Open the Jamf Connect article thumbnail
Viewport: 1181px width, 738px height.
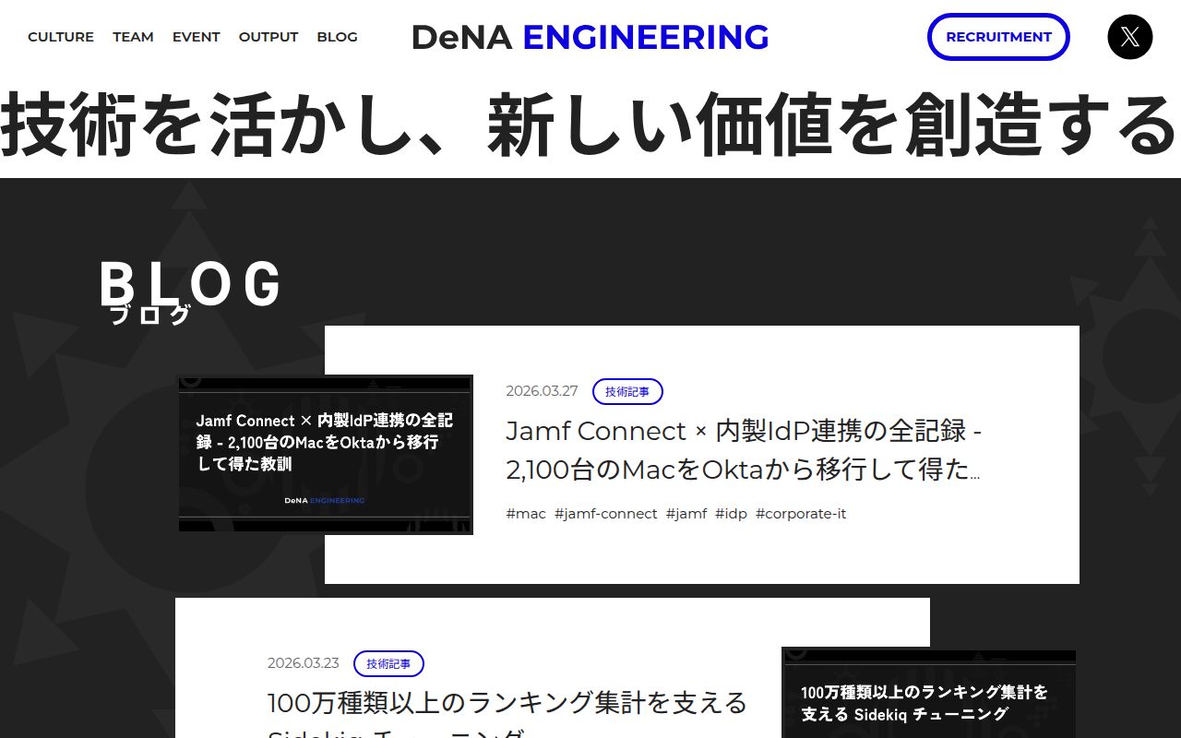(x=326, y=454)
